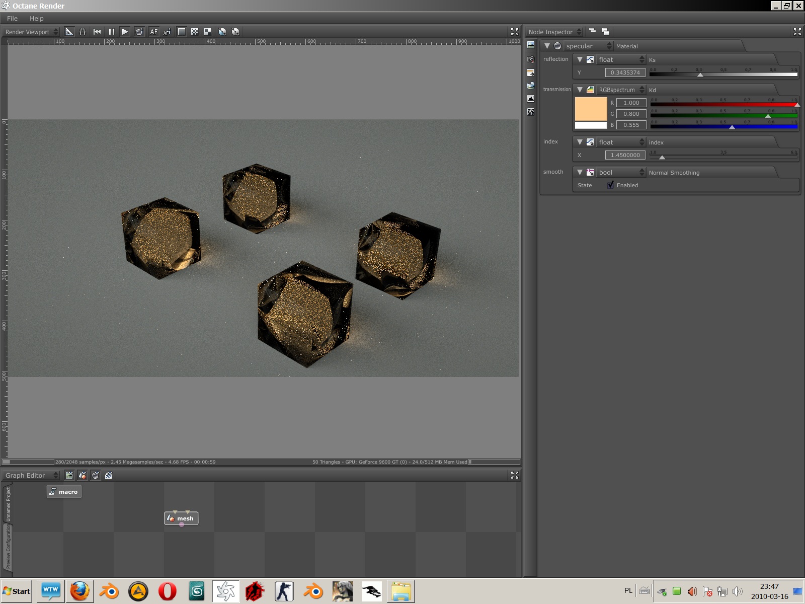Restart render with rewind button
This screenshot has width=805, height=604.
click(x=97, y=32)
